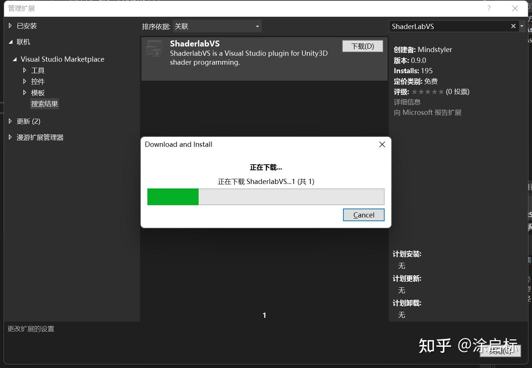Viewport: 532px width, 368px height.
Task: Expand the 工具 node
Action: click(25, 70)
